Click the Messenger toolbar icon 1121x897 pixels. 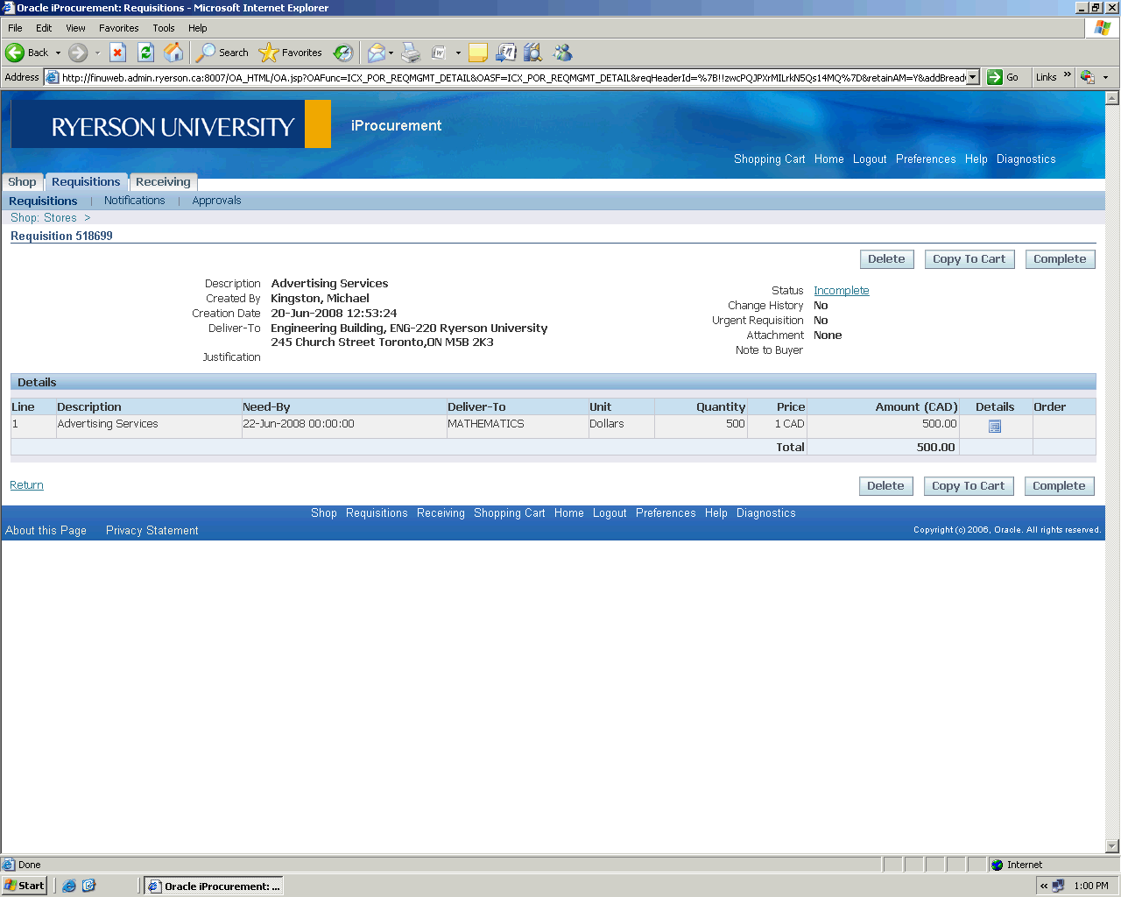[562, 53]
